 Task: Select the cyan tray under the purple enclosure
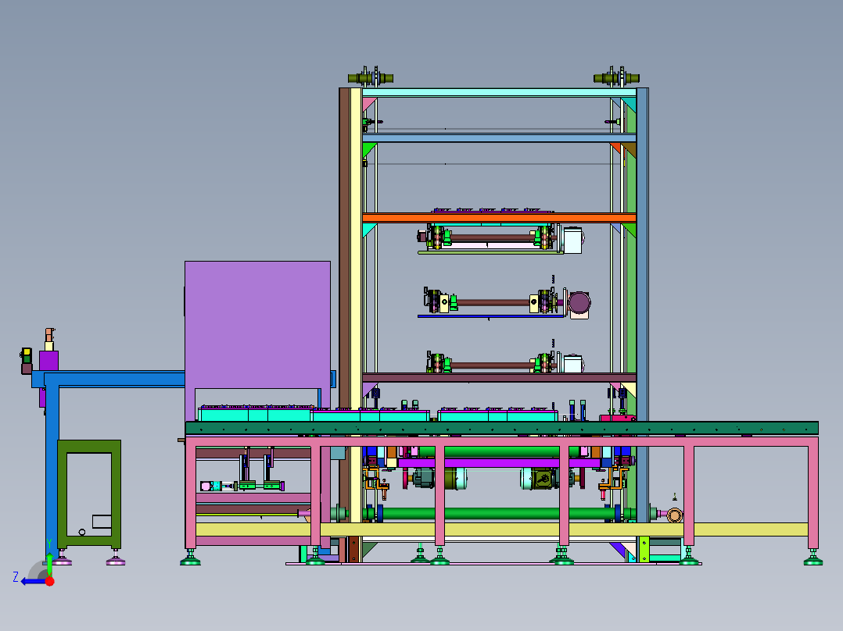256,414
